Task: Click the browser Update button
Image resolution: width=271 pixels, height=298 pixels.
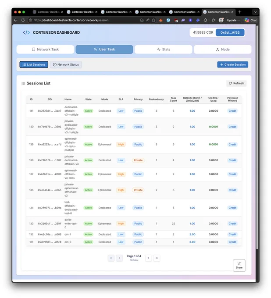Action: coord(234,20)
